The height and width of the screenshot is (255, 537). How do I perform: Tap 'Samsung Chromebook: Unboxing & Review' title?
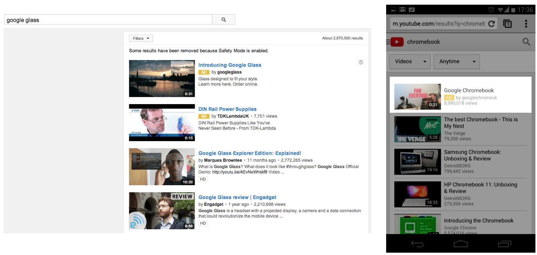473,155
